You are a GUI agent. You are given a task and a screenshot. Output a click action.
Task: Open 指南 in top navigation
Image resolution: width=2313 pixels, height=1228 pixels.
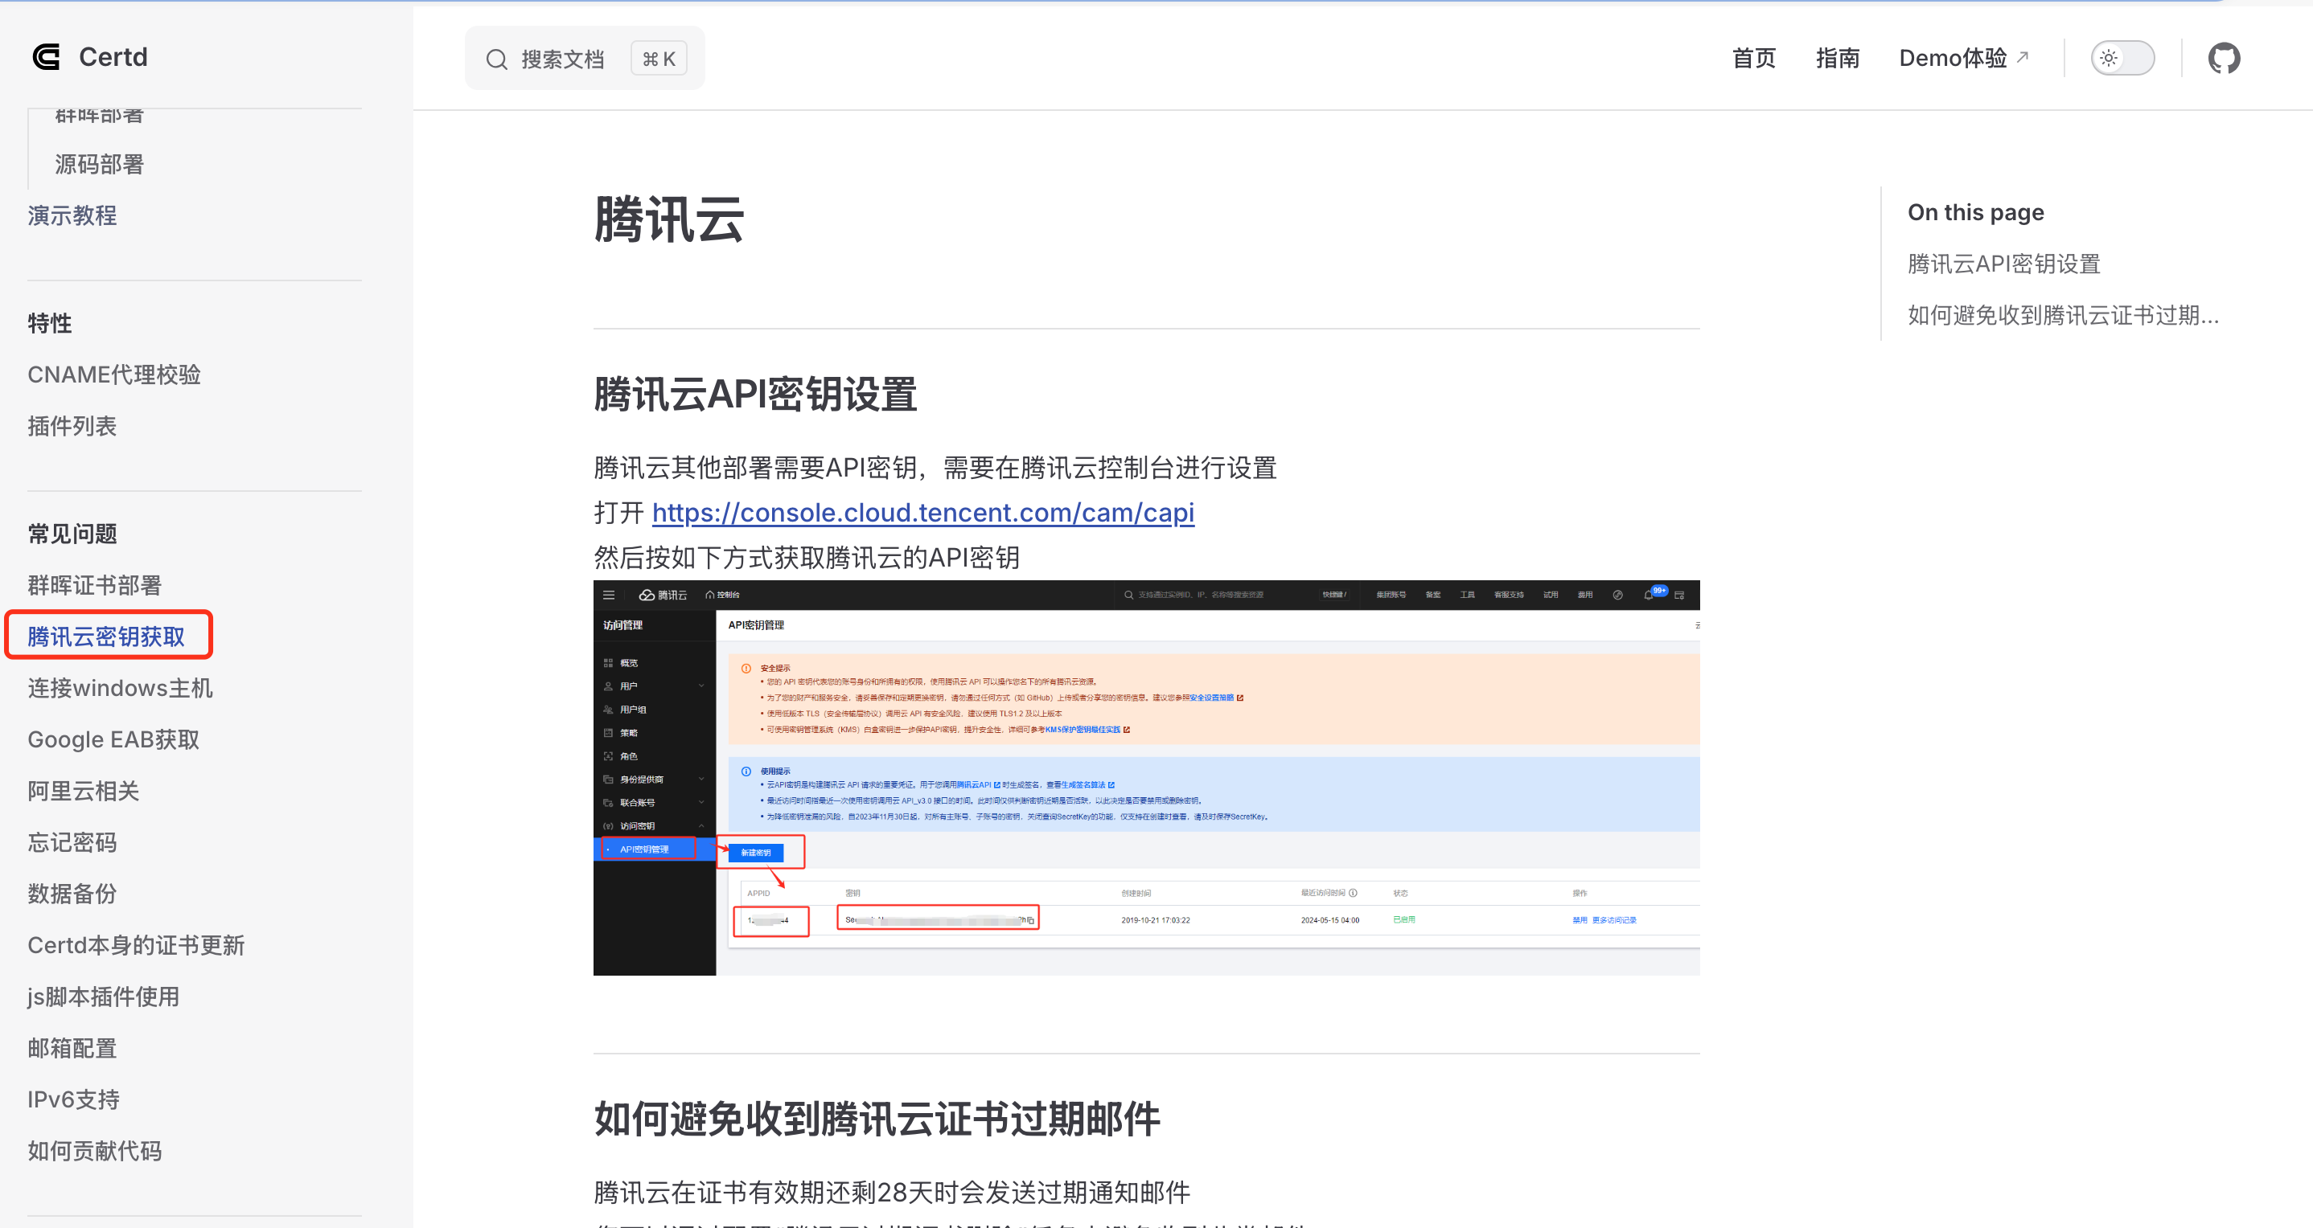[x=1837, y=59]
